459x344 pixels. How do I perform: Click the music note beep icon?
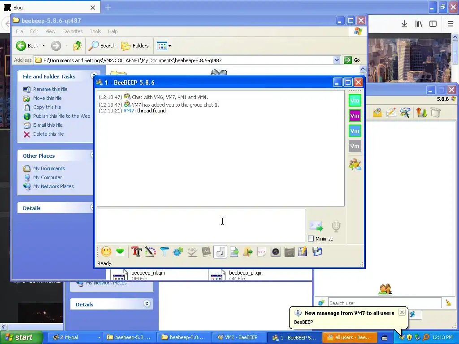(x=220, y=252)
